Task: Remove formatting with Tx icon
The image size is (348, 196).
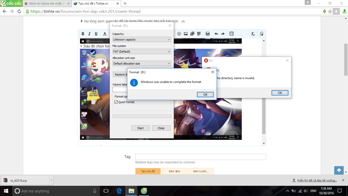Action: pos(253,34)
